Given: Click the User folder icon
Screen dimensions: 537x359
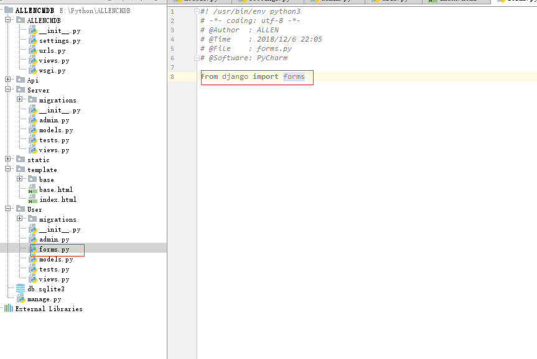Looking at the screenshot, I should (21, 209).
